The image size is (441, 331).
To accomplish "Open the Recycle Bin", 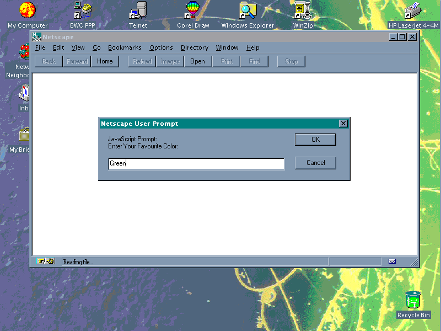I will click(x=413, y=300).
